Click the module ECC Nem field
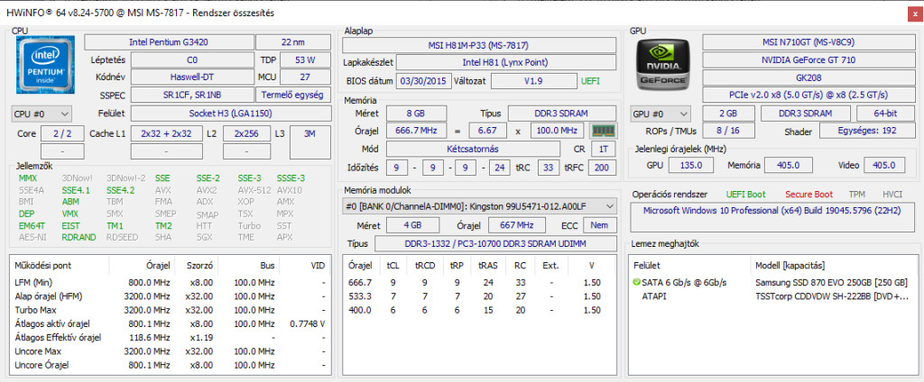This screenshot has width=924, height=382. click(600, 225)
